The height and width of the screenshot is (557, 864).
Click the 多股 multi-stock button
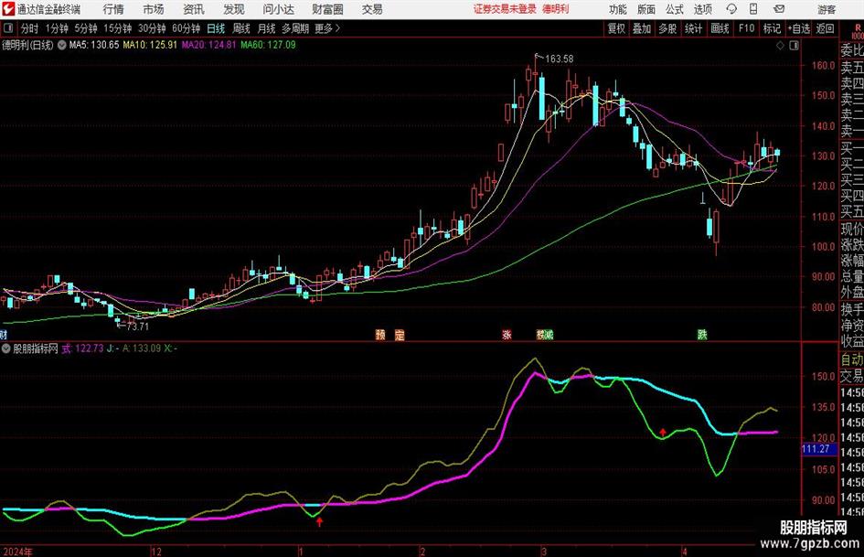(667, 28)
